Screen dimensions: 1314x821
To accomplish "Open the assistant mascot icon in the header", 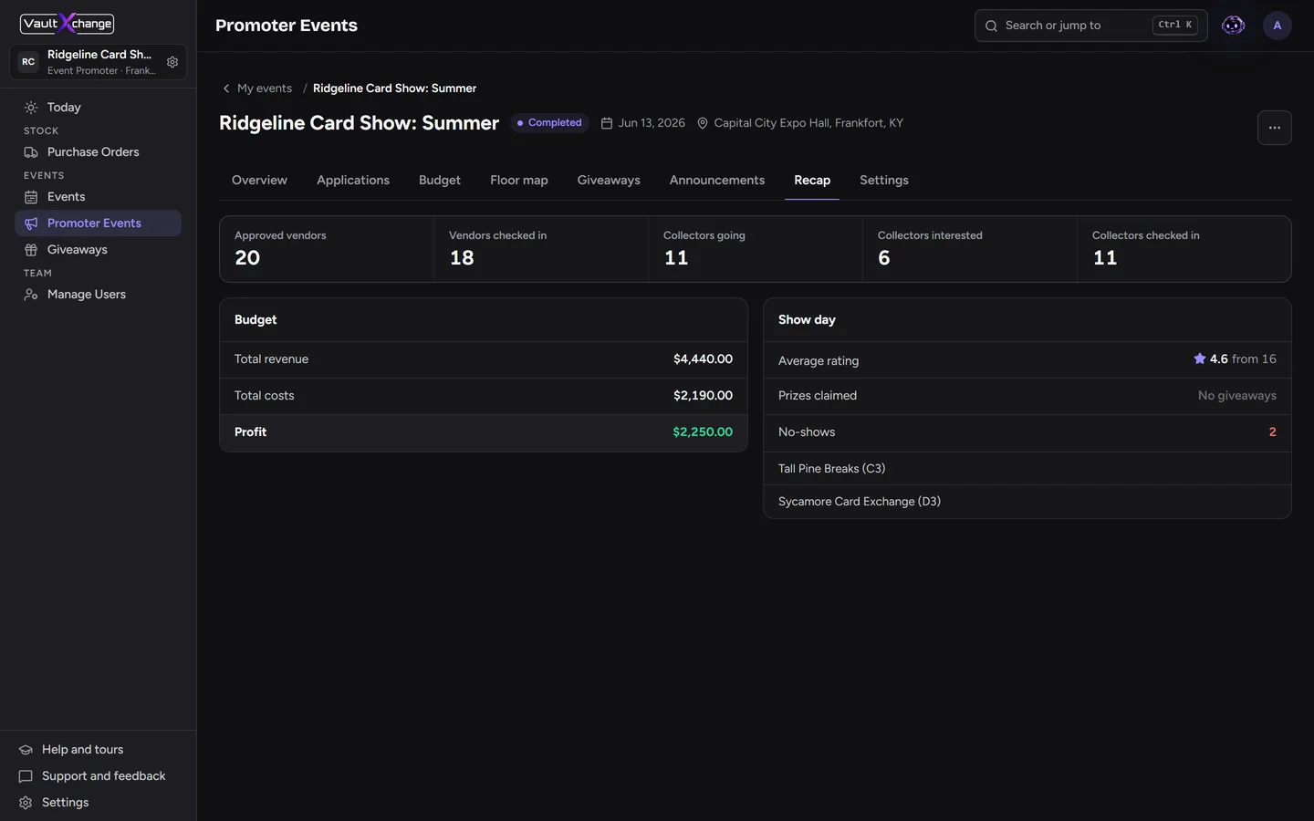I will point(1233,26).
